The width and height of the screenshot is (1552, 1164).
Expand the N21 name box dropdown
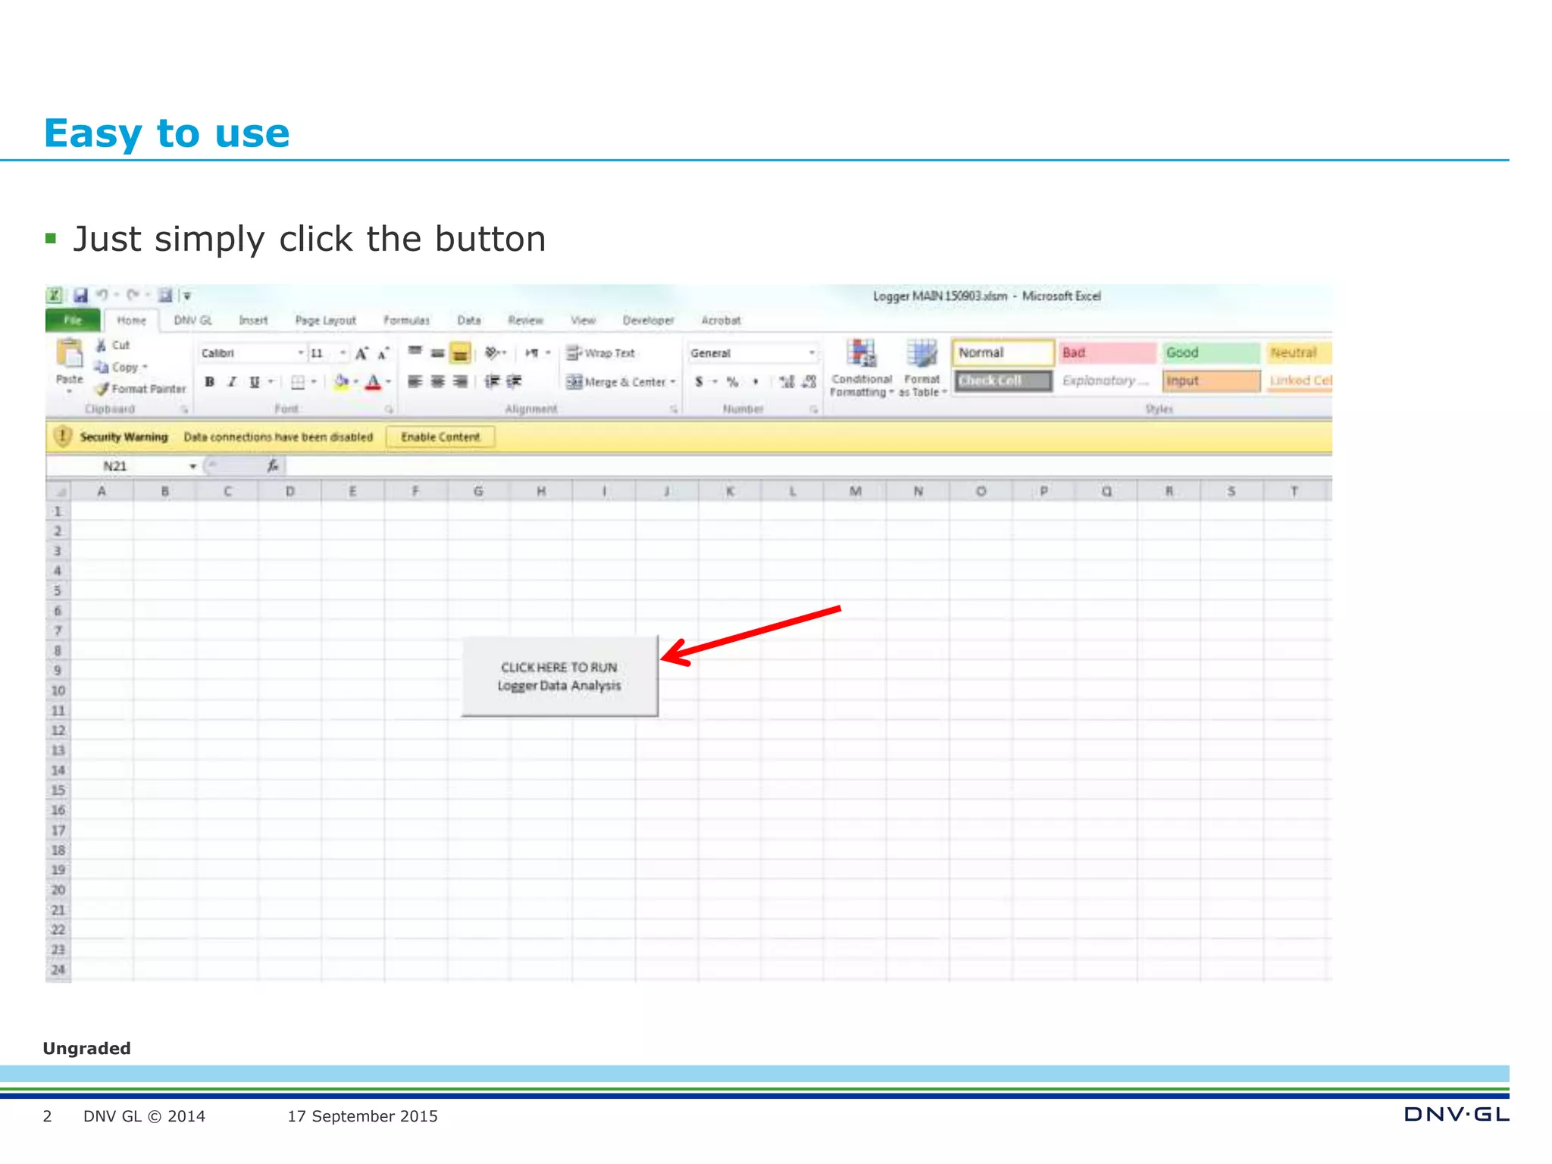click(192, 466)
